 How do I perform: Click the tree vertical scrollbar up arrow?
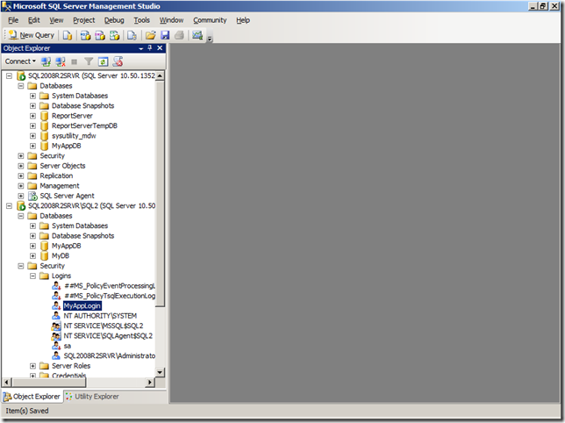point(160,75)
